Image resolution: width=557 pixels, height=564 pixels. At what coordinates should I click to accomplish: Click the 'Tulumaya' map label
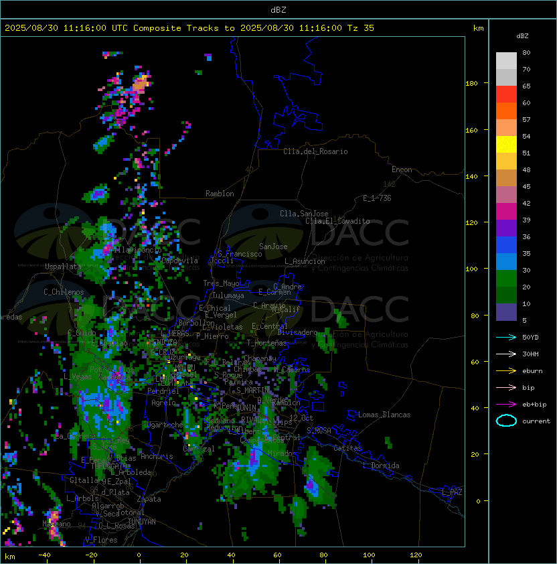point(228,295)
